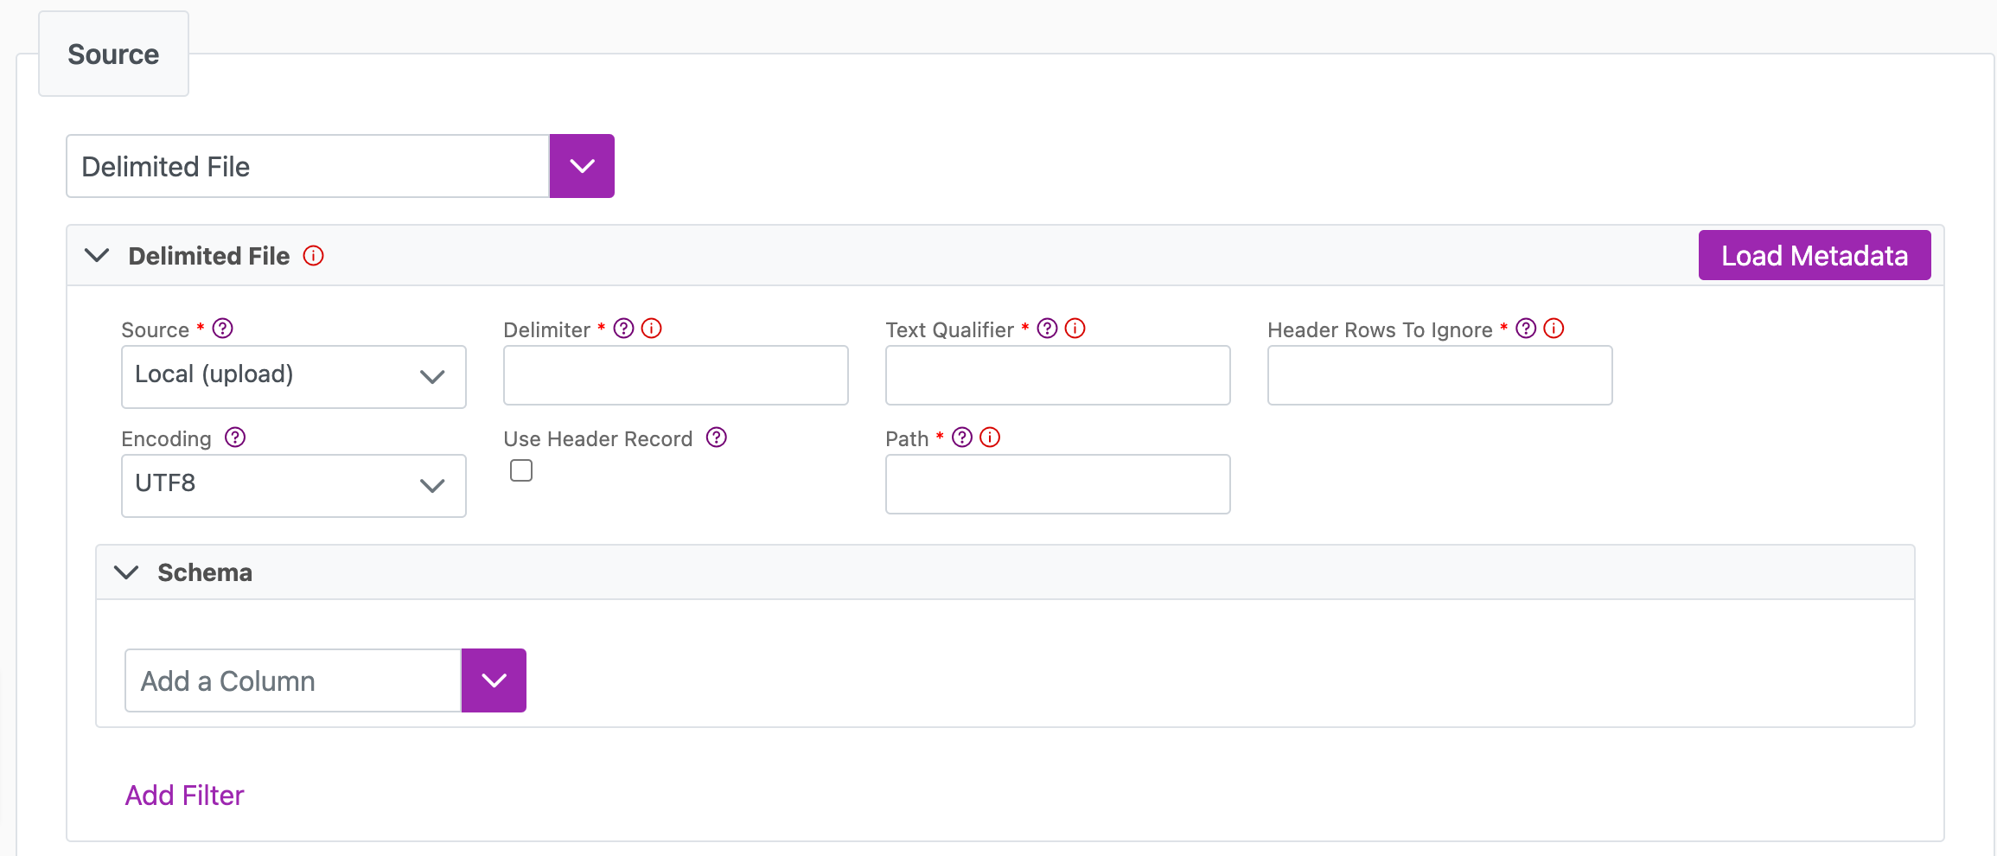This screenshot has width=1997, height=856.
Task: Open the Delimited File source type dropdown
Action: [x=582, y=166]
